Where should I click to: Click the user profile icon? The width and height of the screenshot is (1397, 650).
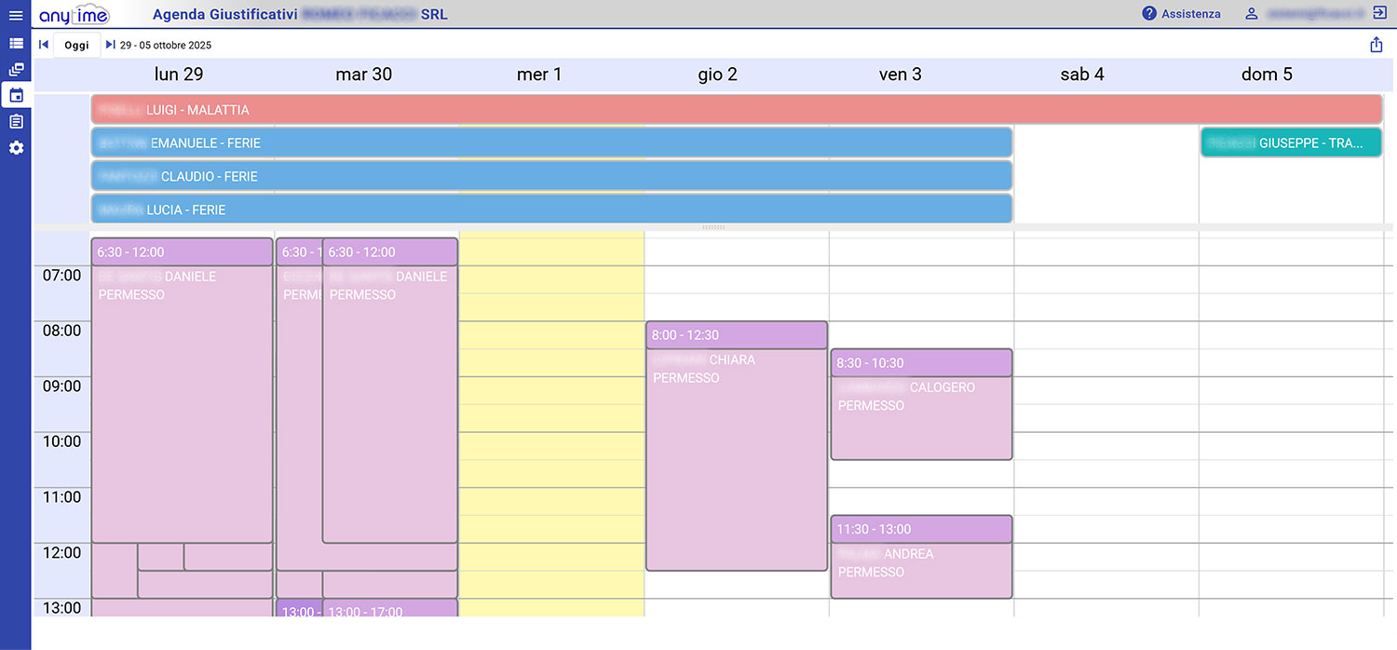pos(1252,14)
